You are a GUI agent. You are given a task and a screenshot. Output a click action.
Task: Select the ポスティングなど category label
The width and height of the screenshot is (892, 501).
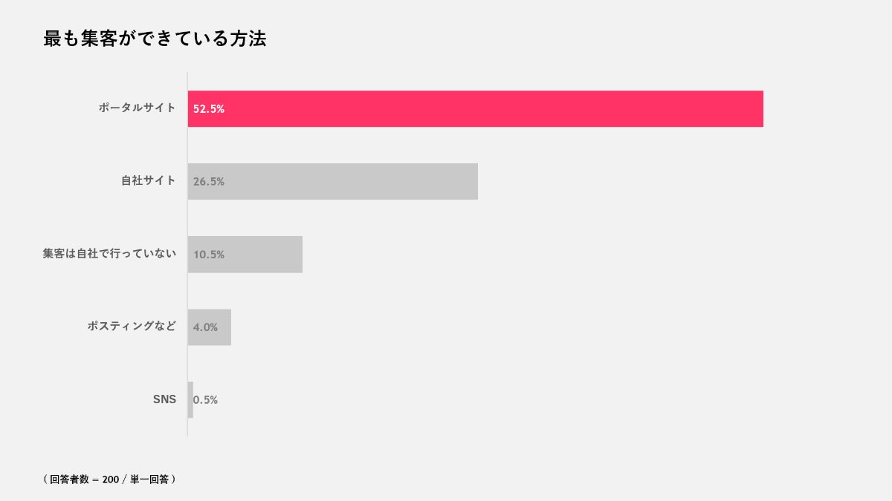[x=132, y=326]
